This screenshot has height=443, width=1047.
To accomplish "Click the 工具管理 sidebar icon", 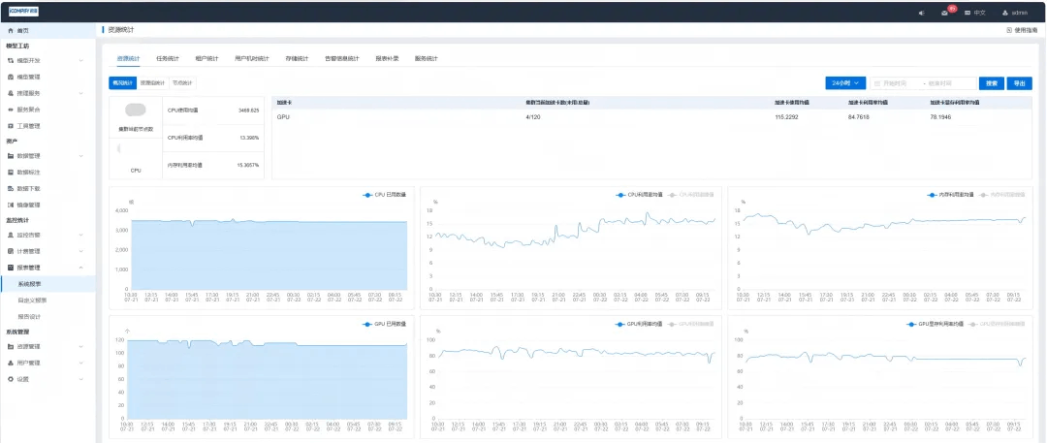I will tap(11, 126).
